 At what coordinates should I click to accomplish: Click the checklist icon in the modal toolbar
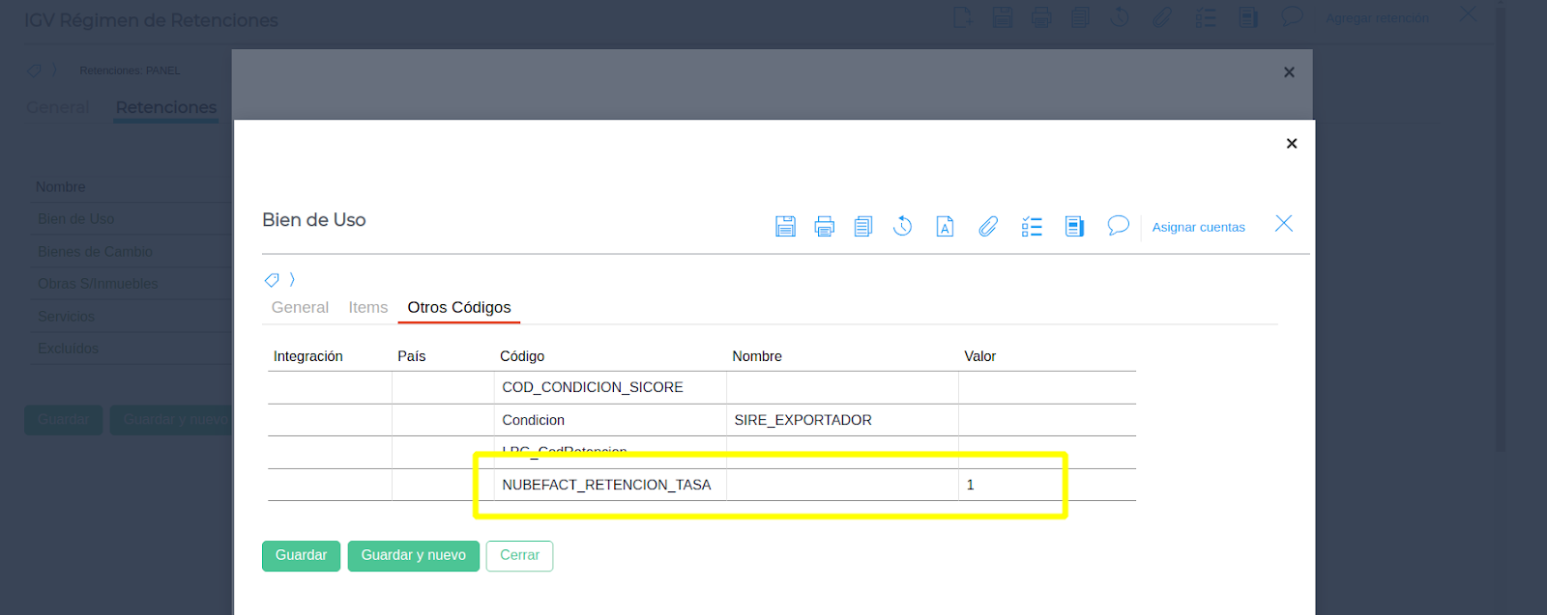[1032, 226]
